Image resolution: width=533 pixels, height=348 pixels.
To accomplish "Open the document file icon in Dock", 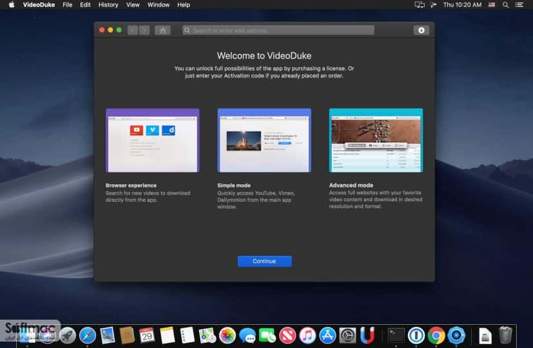I will pos(485,335).
